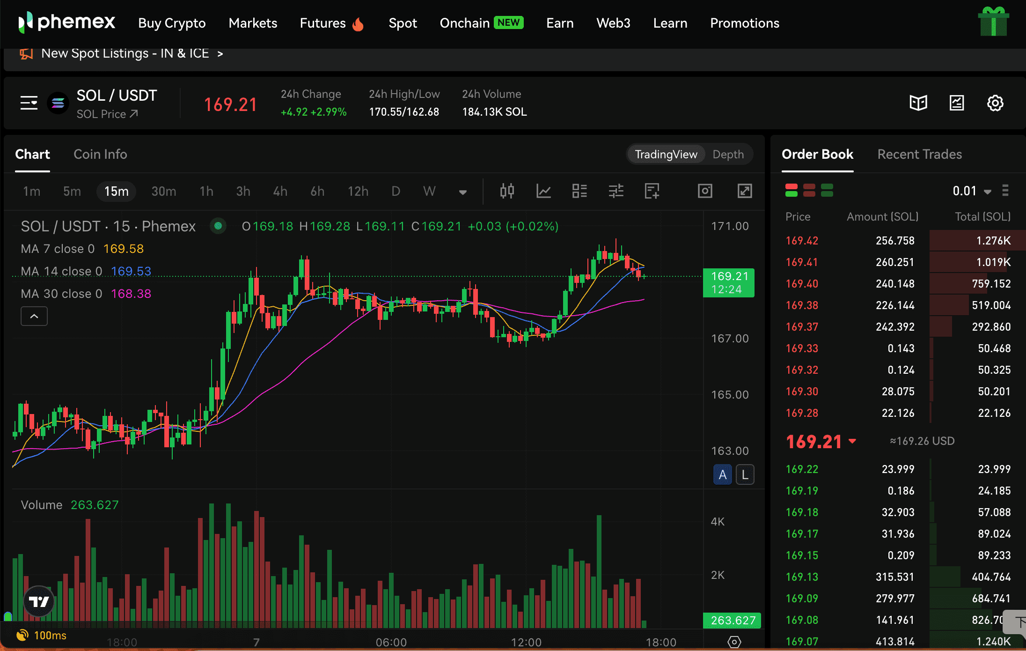Open the market list hamburger menu
The height and width of the screenshot is (651, 1026).
coord(29,103)
